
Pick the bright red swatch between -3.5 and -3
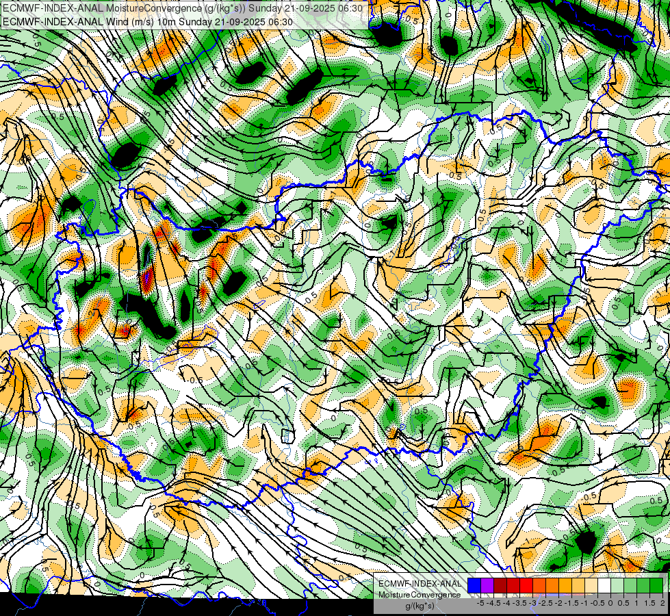coord(526,585)
